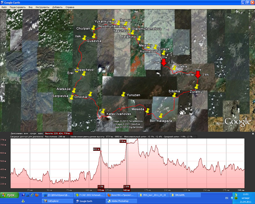This screenshot has height=204, width=255.
Task: Click the Aratskoe placemark pin
Action: click(x=74, y=90)
